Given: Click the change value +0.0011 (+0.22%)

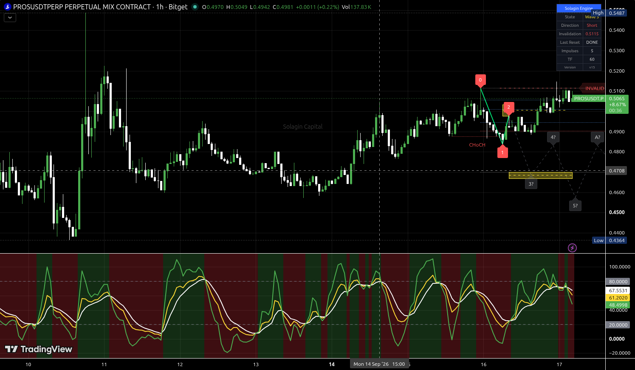Looking at the screenshot, I should coord(317,7).
